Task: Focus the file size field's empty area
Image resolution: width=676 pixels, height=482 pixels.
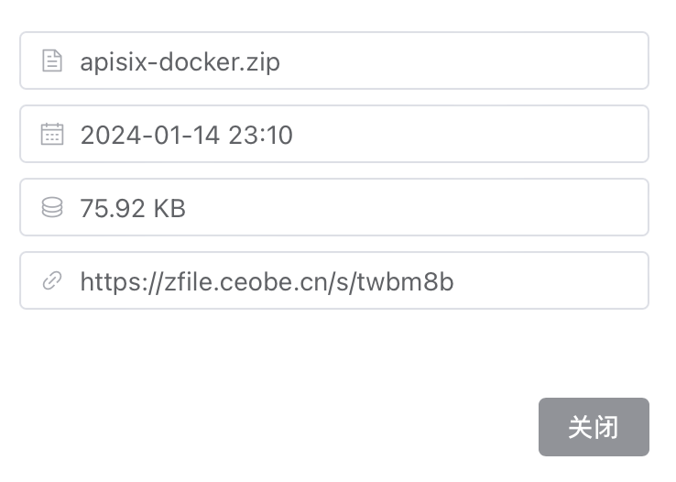Action: [412, 208]
